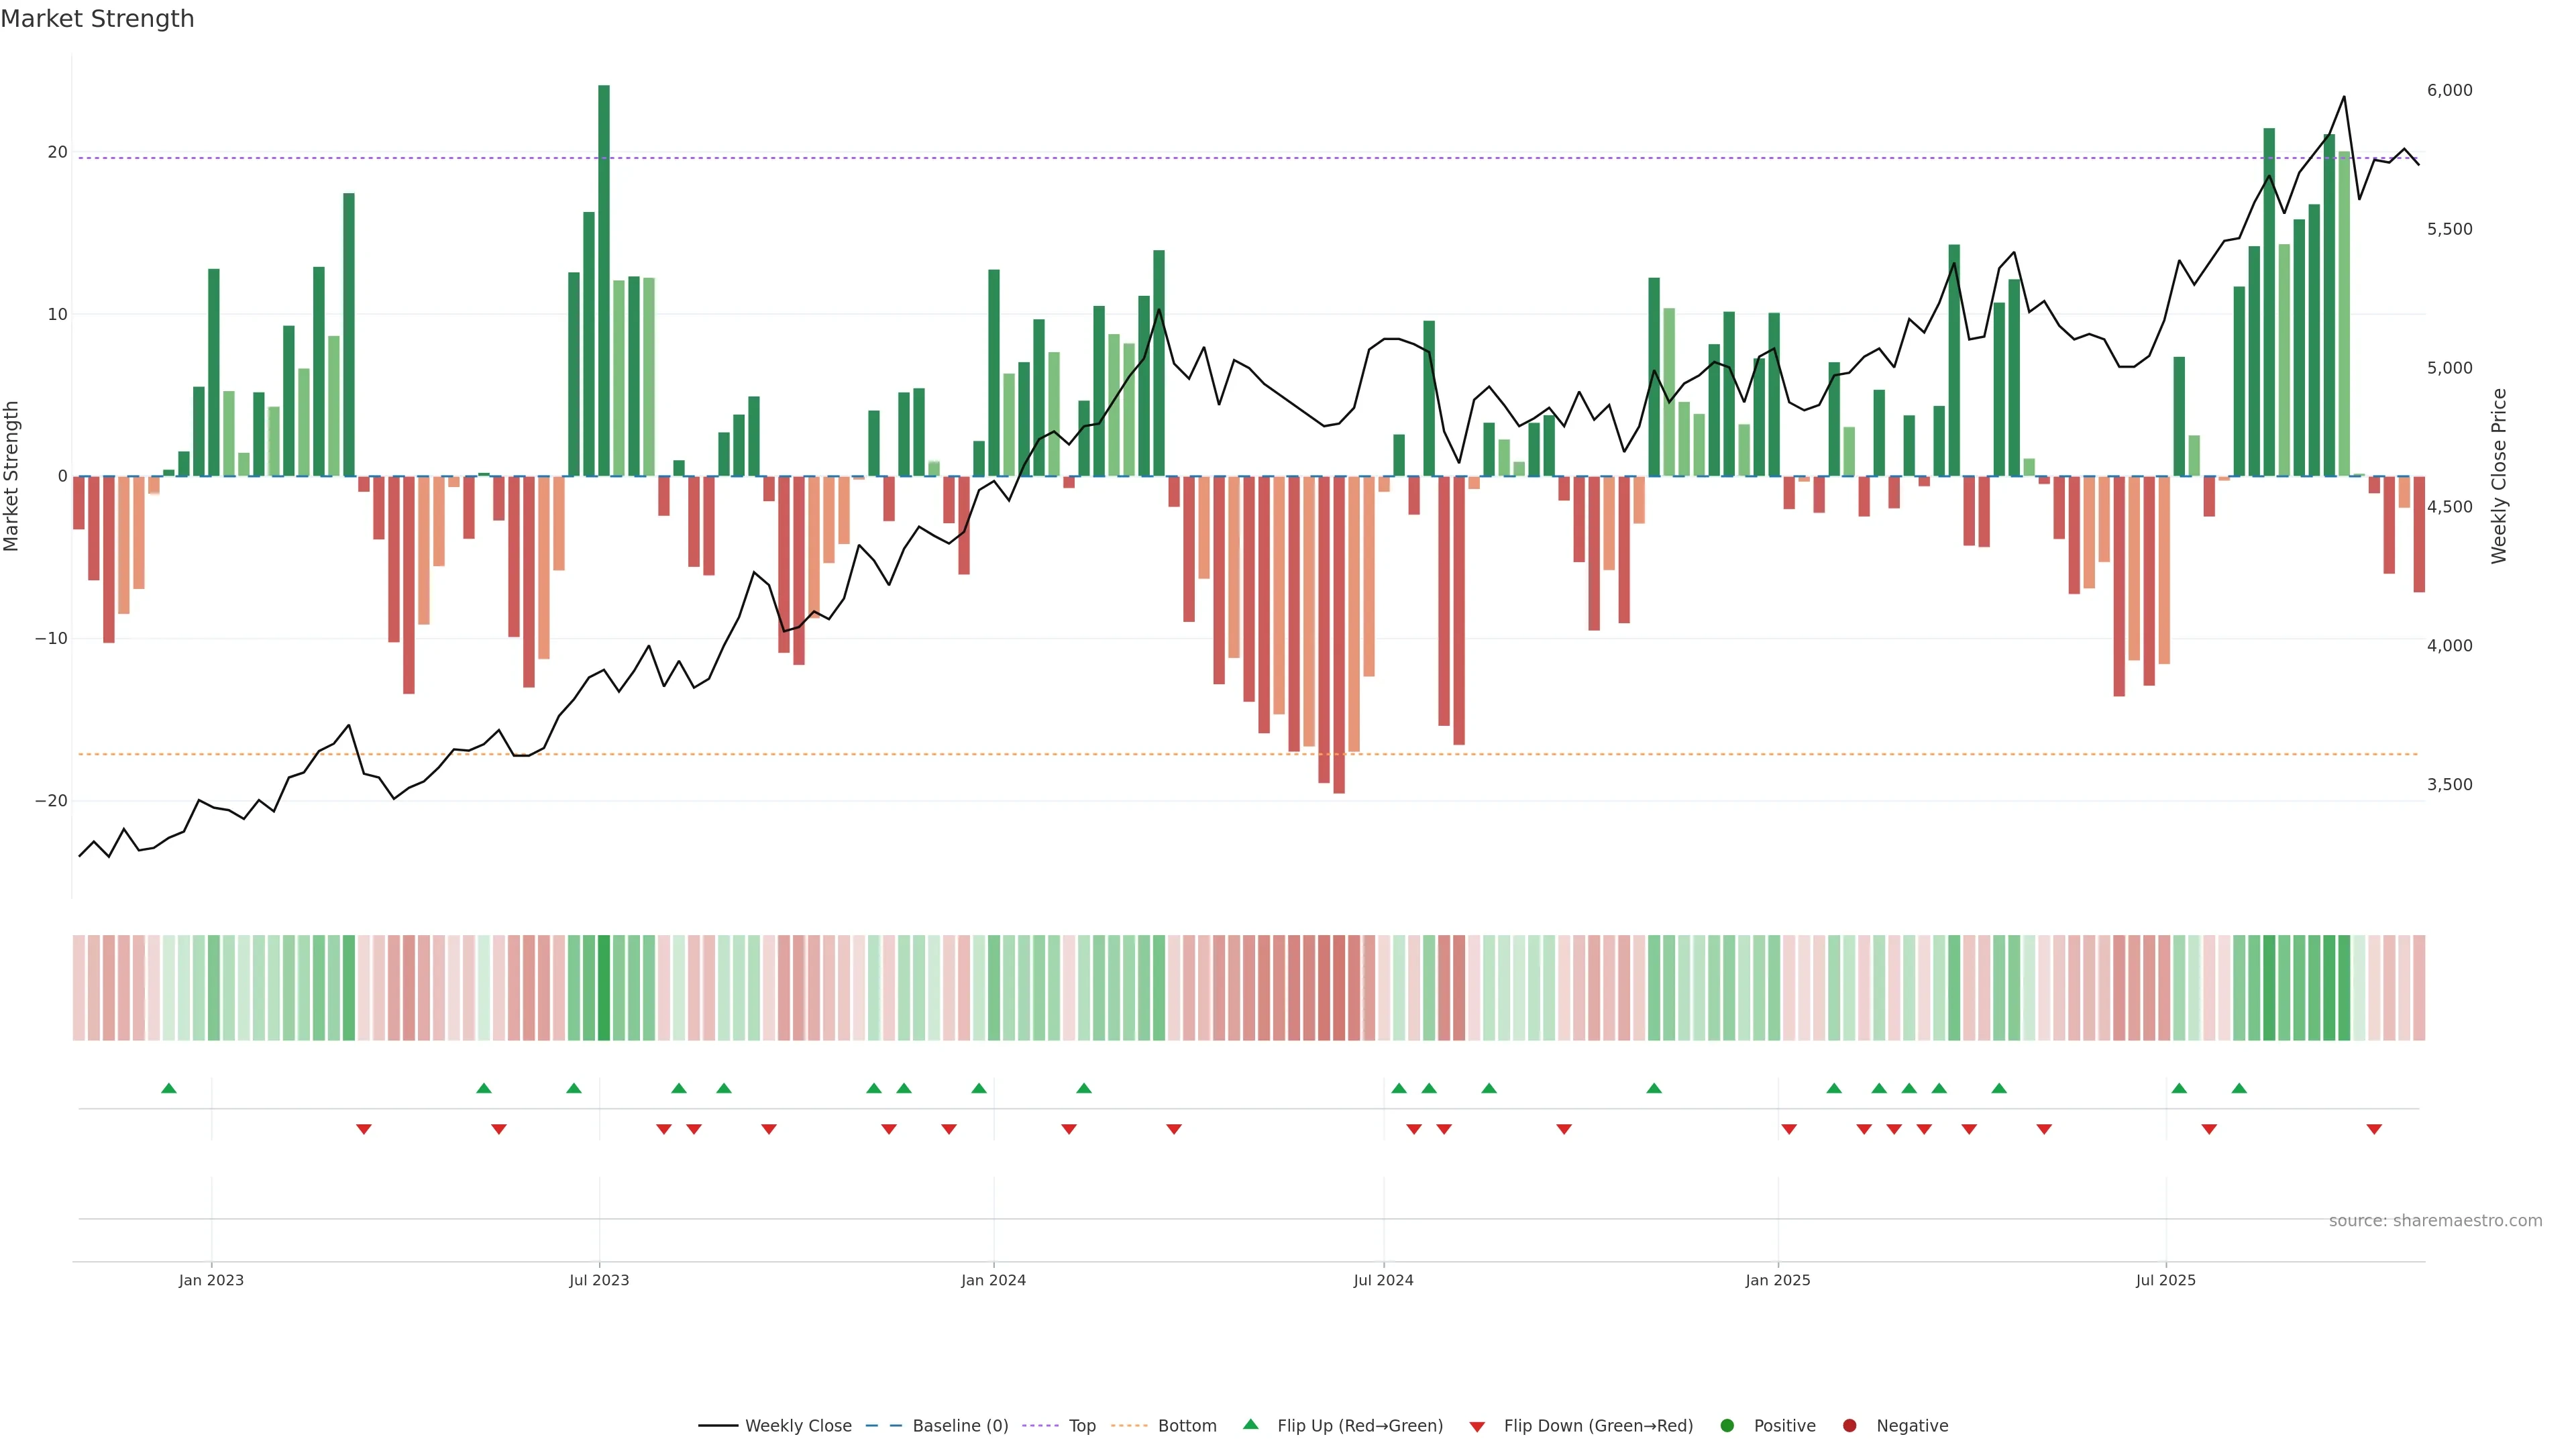Hide the Top threshold line via legend
This screenshot has width=2576, height=1449.
tap(1082, 1426)
